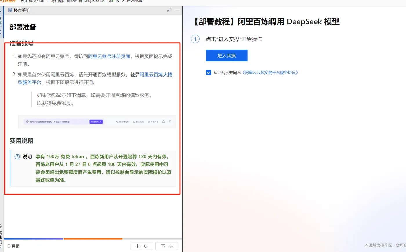Click the 操作手册 panel title text
Image resolution: width=406 pixels, height=252 pixels.
pos(22,10)
